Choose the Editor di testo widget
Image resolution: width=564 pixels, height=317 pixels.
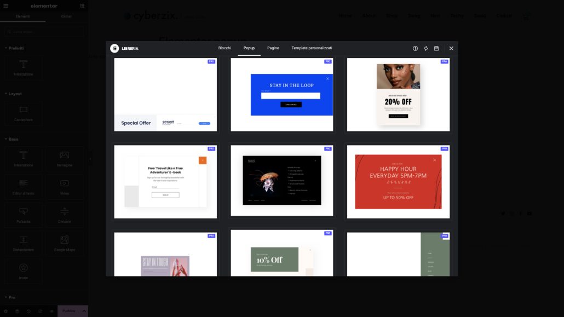pyautogui.click(x=23, y=187)
